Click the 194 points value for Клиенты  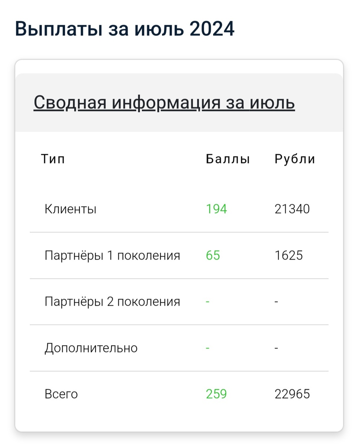217,209
